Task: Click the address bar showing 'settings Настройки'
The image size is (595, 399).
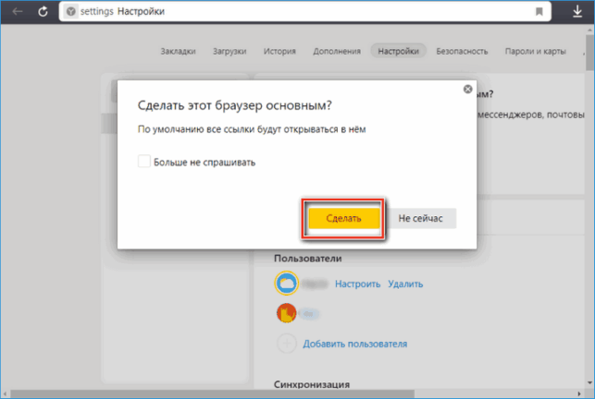Action: tap(305, 11)
